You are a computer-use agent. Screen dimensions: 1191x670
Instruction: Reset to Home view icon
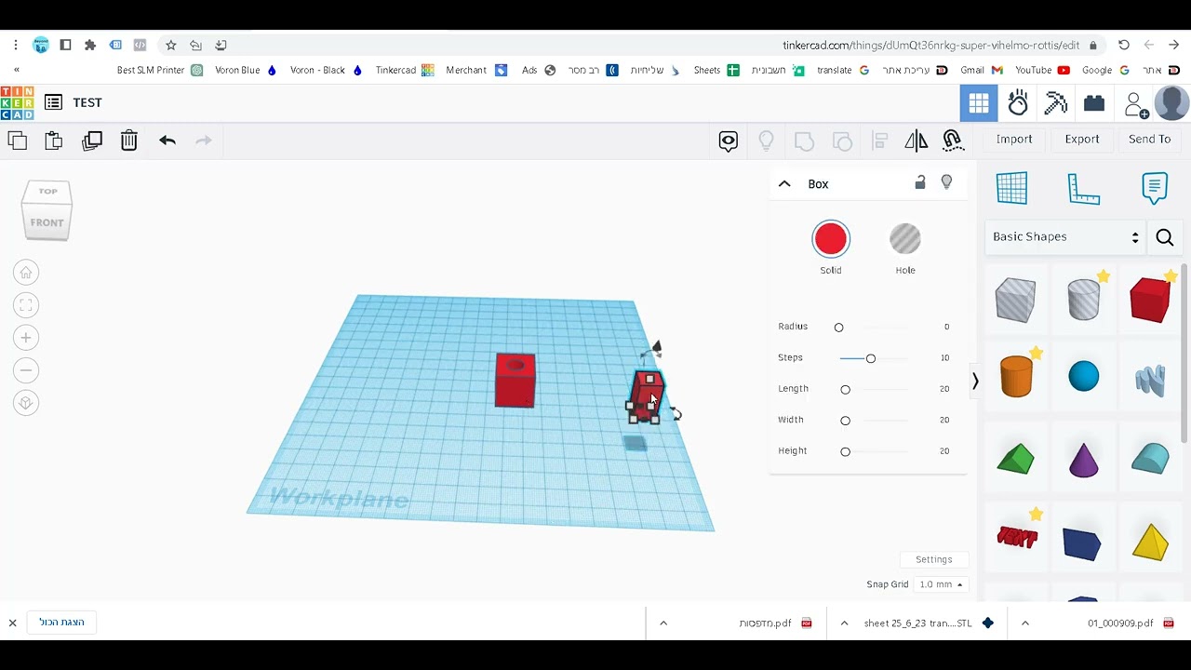[x=26, y=273]
